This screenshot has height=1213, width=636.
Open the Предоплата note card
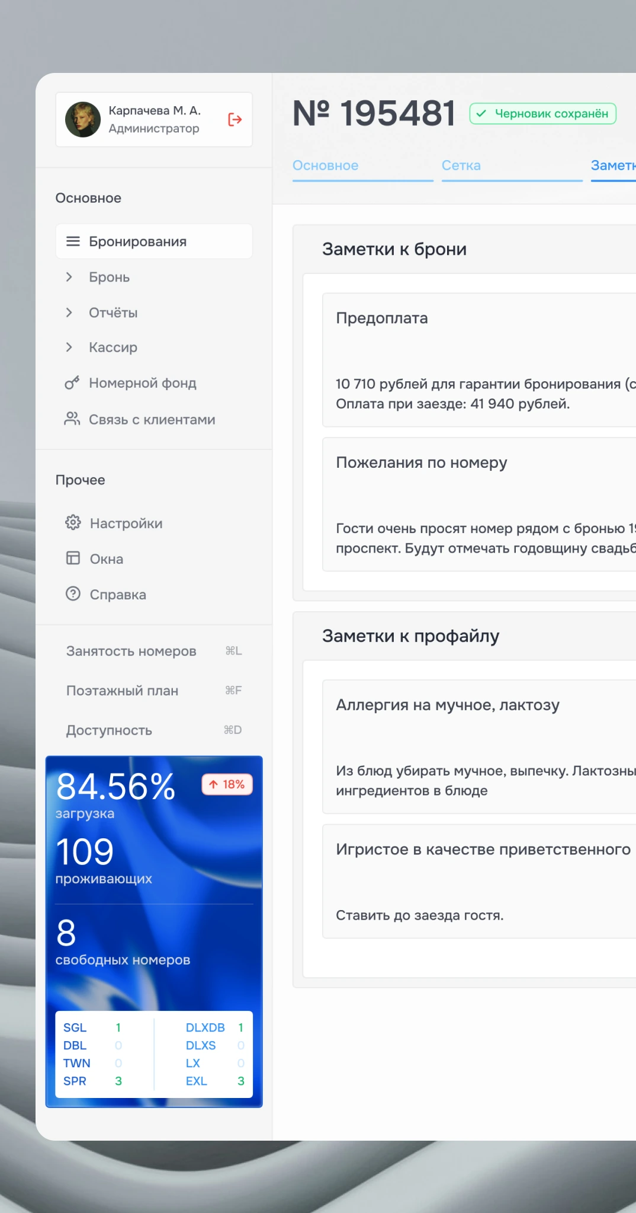[x=479, y=360]
